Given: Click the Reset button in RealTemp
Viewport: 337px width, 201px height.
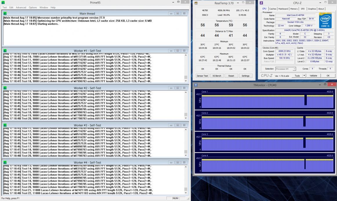Looking at the screenshot, I should [231, 76].
